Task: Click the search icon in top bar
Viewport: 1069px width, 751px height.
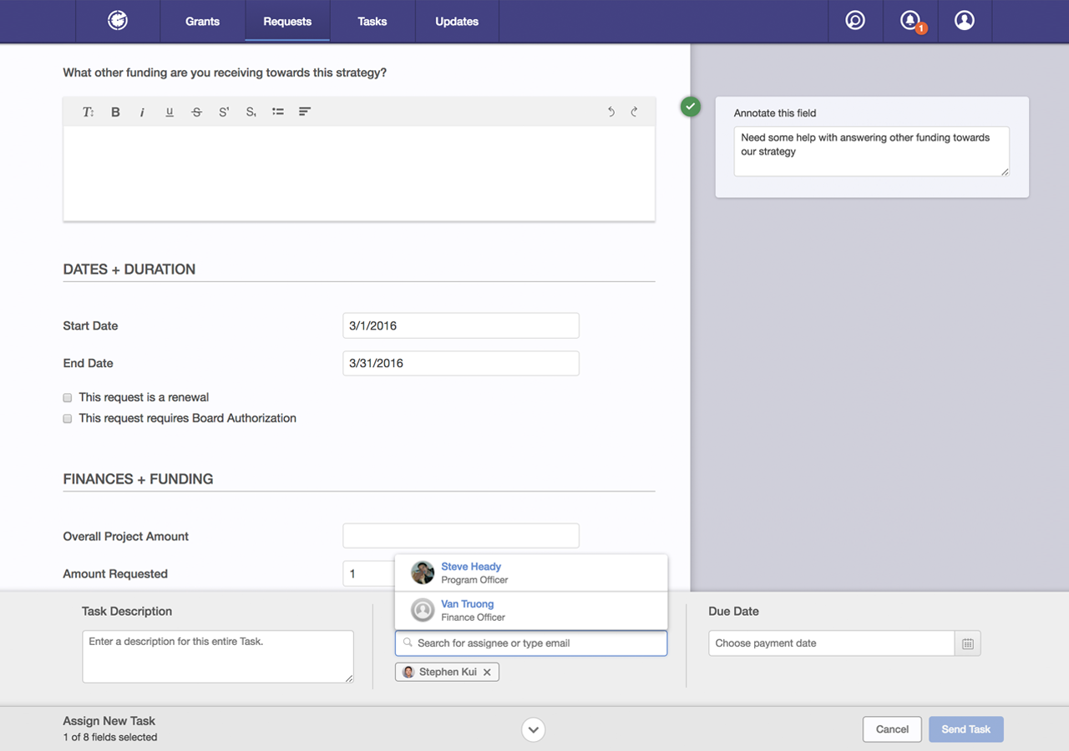Action: 854,21
